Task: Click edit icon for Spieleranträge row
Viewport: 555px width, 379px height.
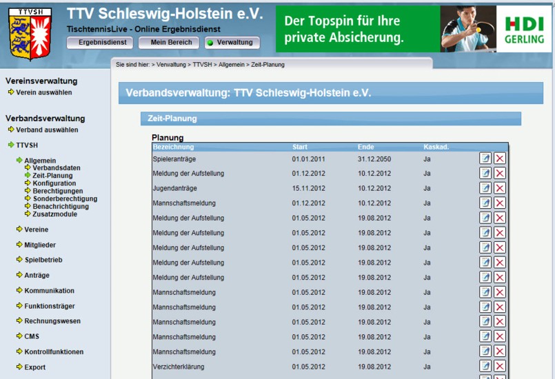Action: (485, 158)
